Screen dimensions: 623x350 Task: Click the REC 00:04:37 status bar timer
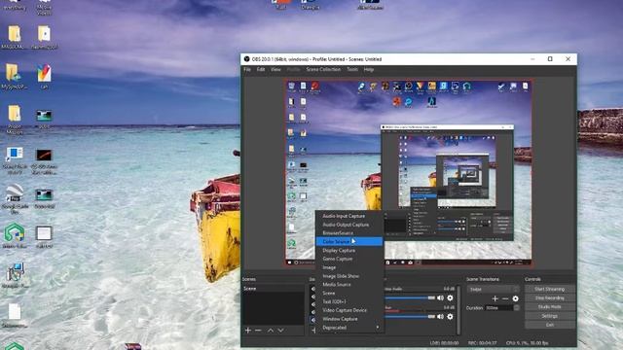(x=482, y=343)
